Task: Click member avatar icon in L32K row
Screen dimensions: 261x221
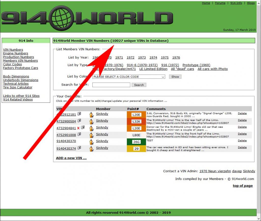Action: click(92, 122)
